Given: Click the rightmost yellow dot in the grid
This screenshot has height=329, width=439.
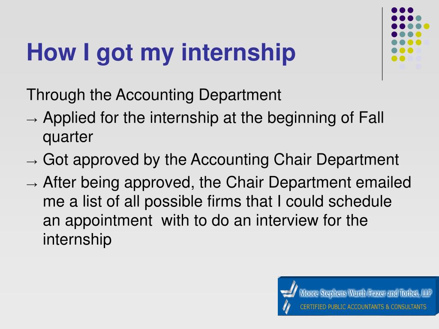Looking at the screenshot, I should tap(427, 26).
